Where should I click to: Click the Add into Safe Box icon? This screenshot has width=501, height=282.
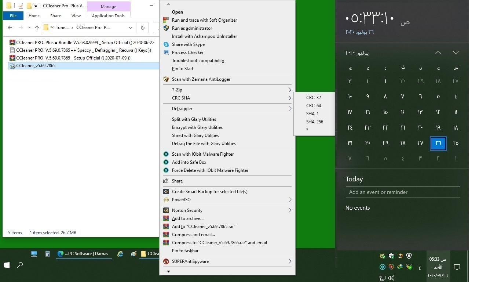166,162
